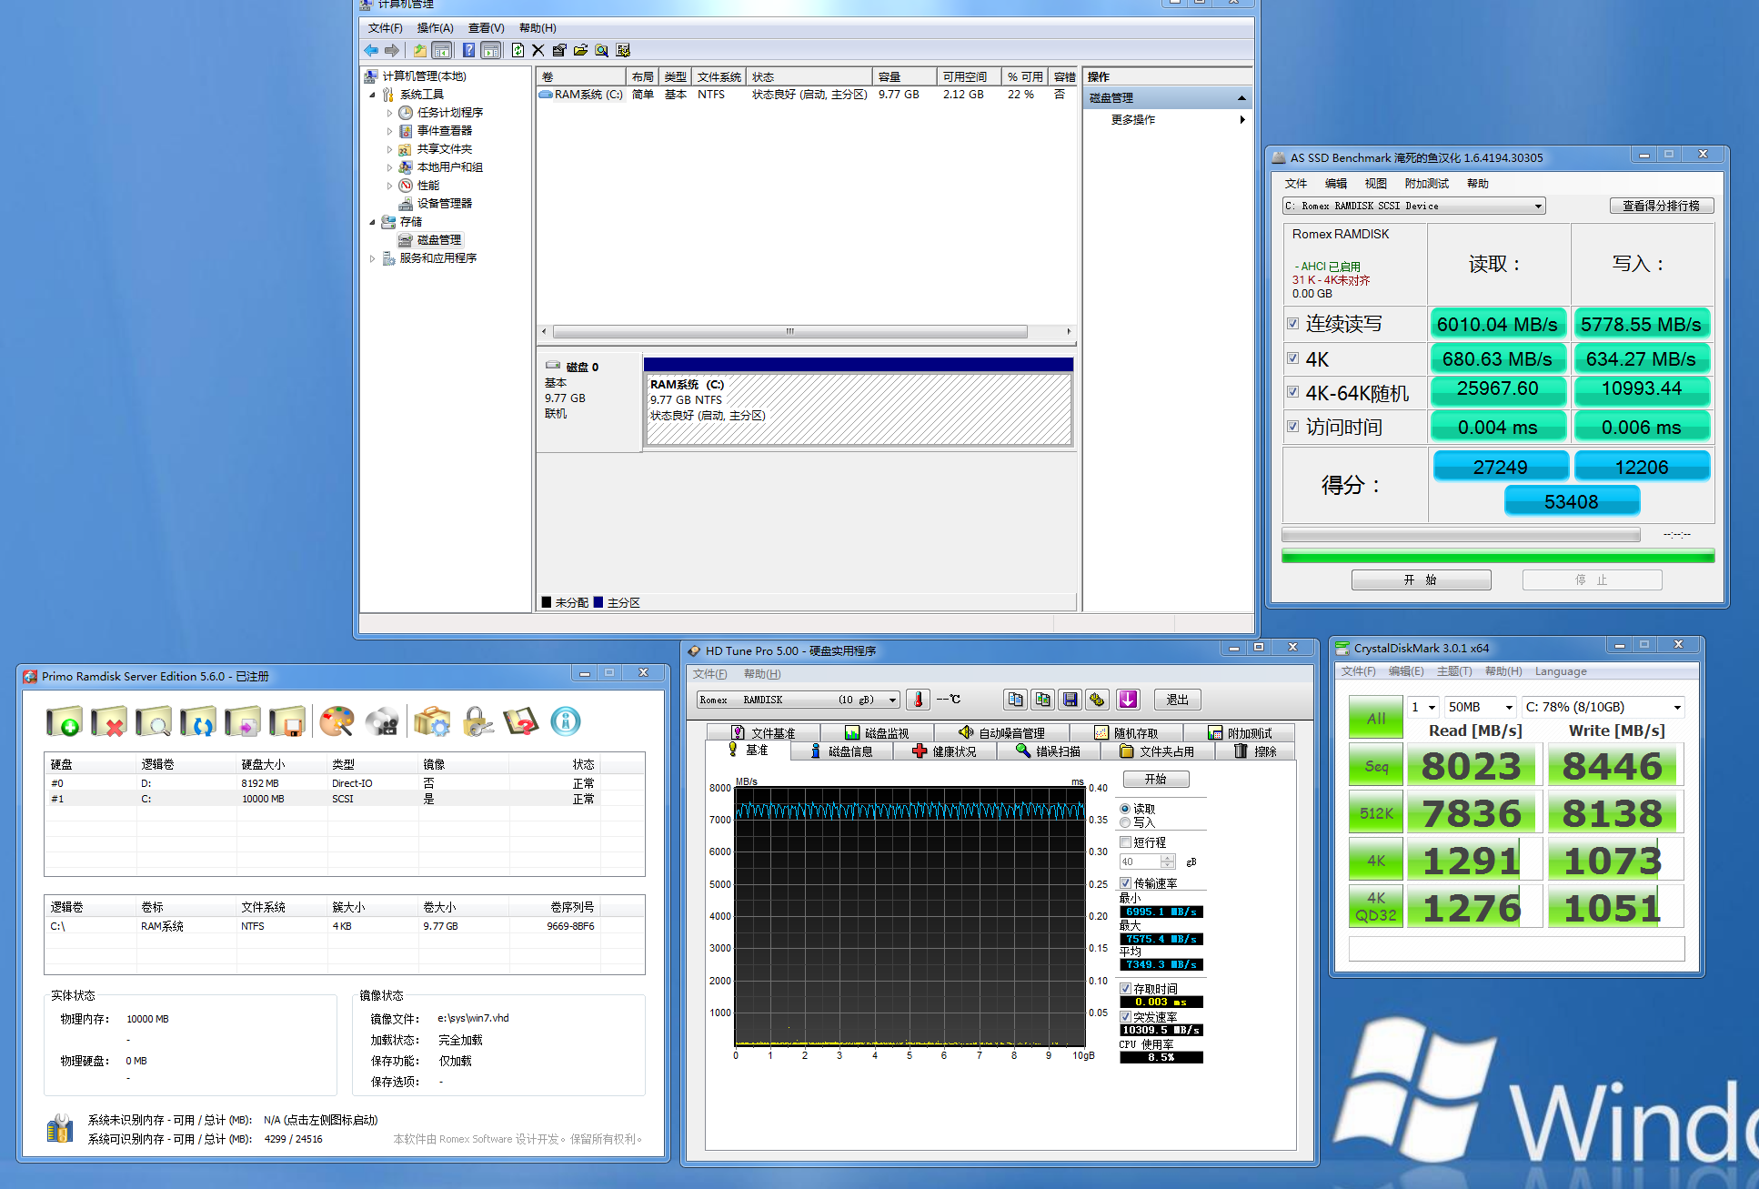Click the 开始 button in HD Tune

point(1156,780)
